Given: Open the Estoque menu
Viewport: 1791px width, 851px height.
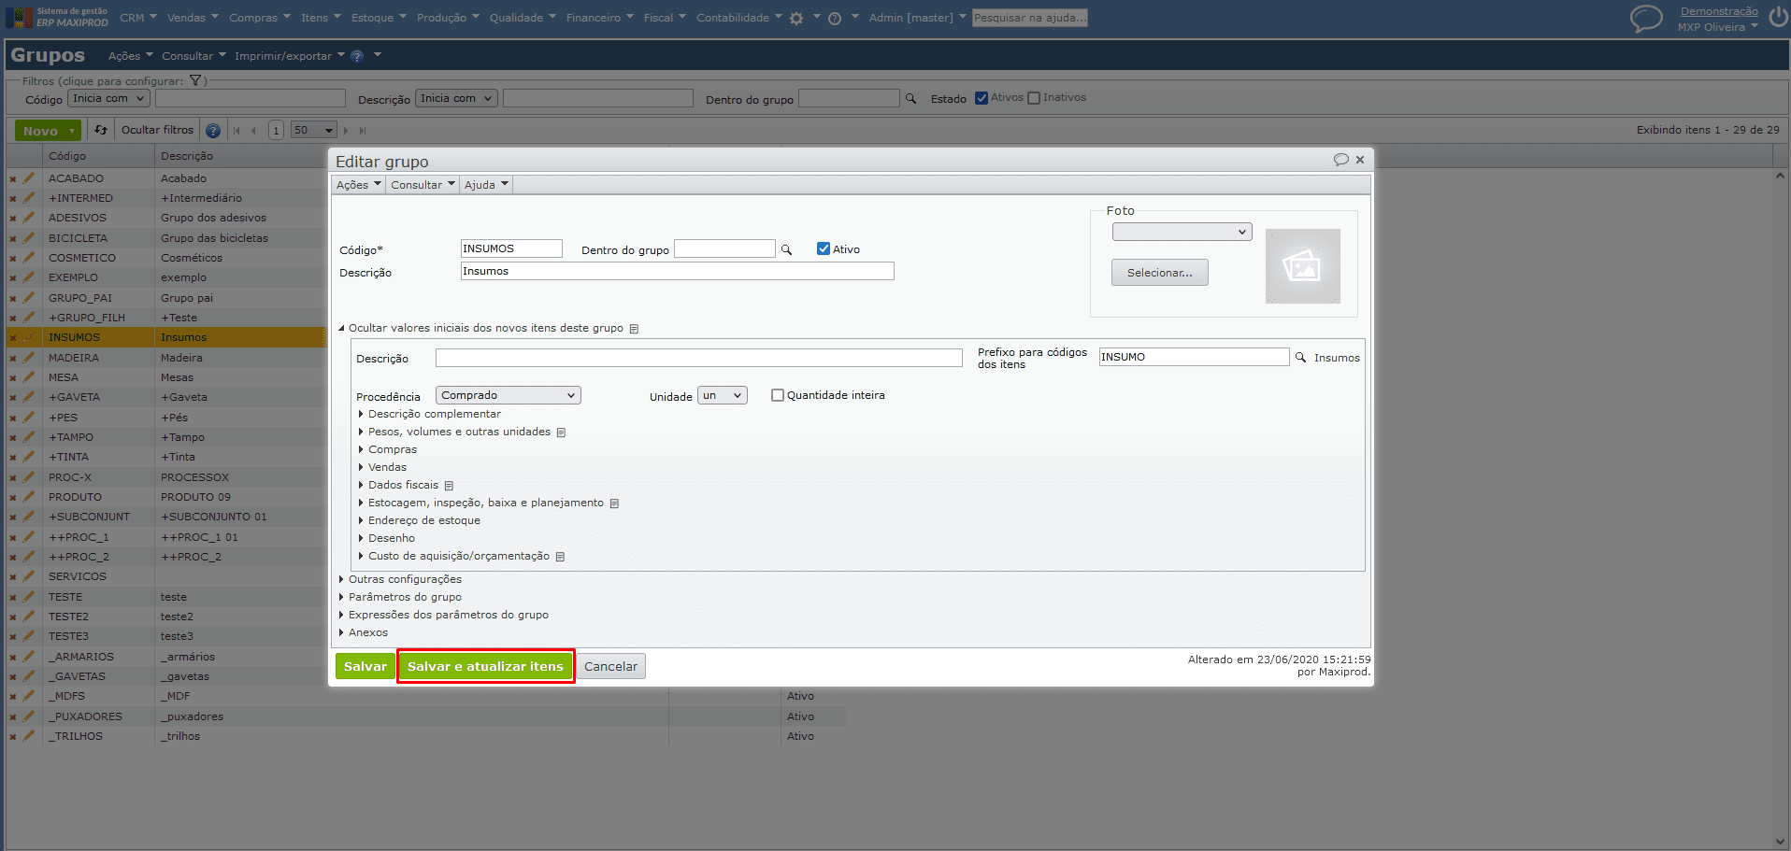Looking at the screenshot, I should (379, 18).
